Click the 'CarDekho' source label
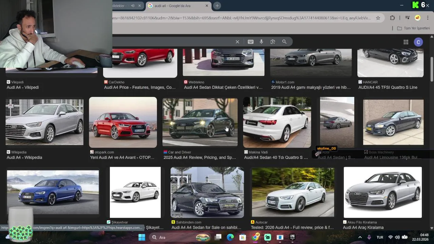The width and height of the screenshot is (434, 244). coord(116,82)
